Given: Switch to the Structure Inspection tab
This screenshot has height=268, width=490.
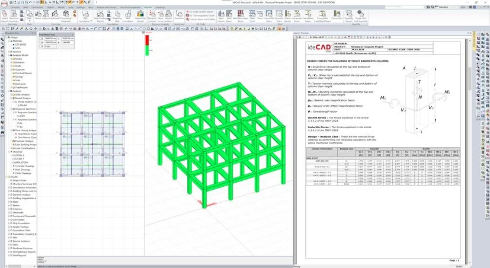Looking at the screenshot, I should 130,7.
